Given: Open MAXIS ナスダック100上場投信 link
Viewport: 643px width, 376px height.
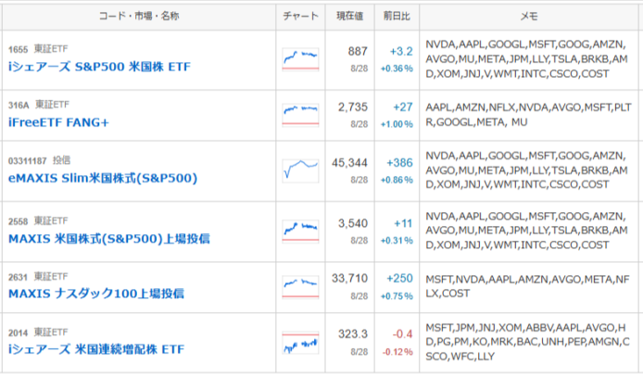Looking at the screenshot, I should point(96,294).
